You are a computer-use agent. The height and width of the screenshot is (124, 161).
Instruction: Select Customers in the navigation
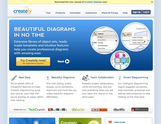(91, 13)
